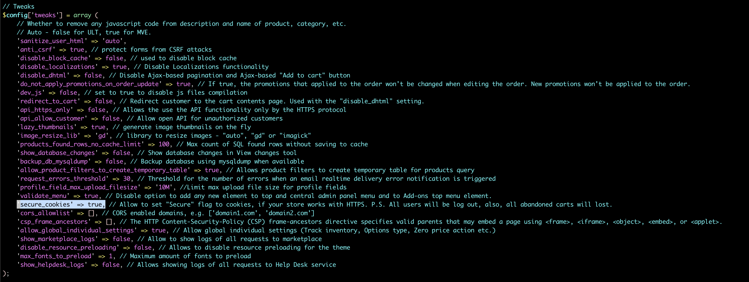The width and height of the screenshot is (749, 282).
Task: Click the 'backup_db_mysqldump' key
Action: coord(54,162)
